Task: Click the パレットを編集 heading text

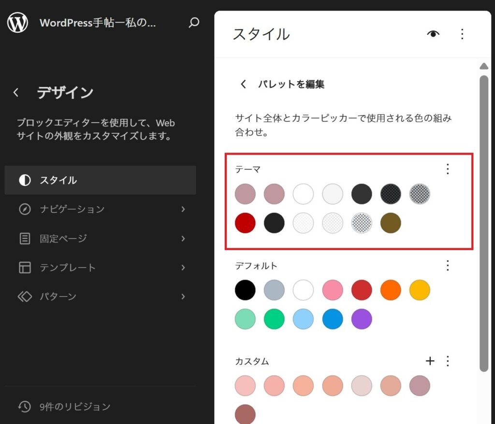Action: pyautogui.click(x=291, y=84)
